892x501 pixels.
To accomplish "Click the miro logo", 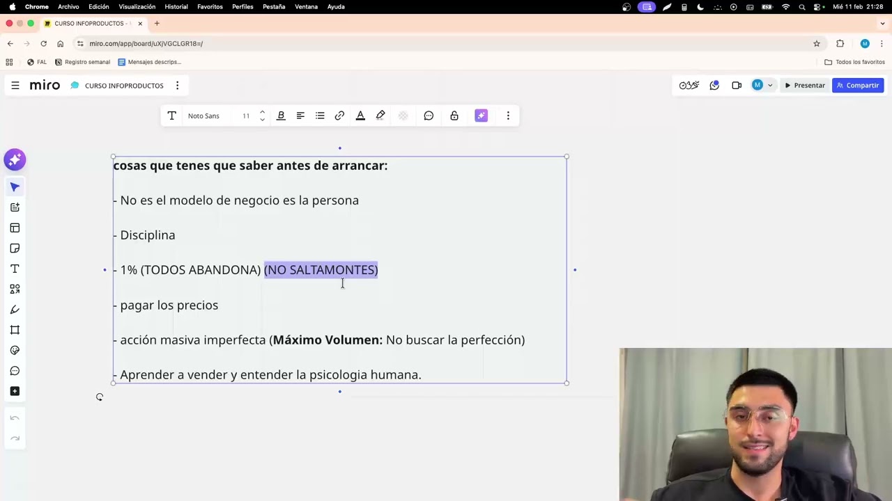I will coord(45,86).
